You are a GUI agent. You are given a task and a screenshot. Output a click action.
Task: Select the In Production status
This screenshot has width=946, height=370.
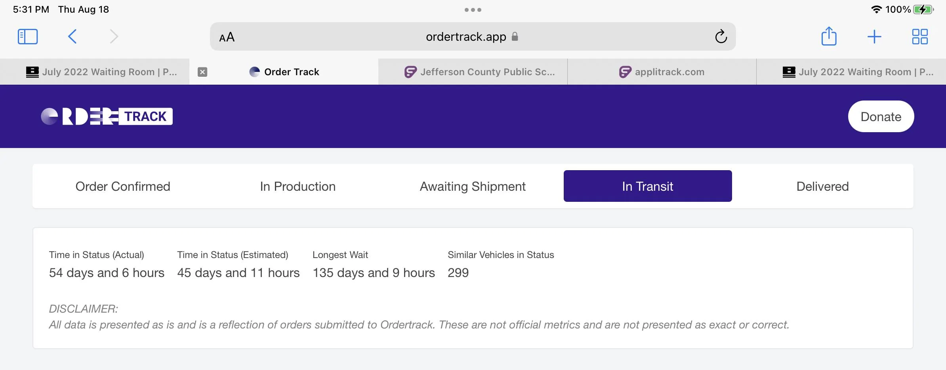pyautogui.click(x=298, y=186)
